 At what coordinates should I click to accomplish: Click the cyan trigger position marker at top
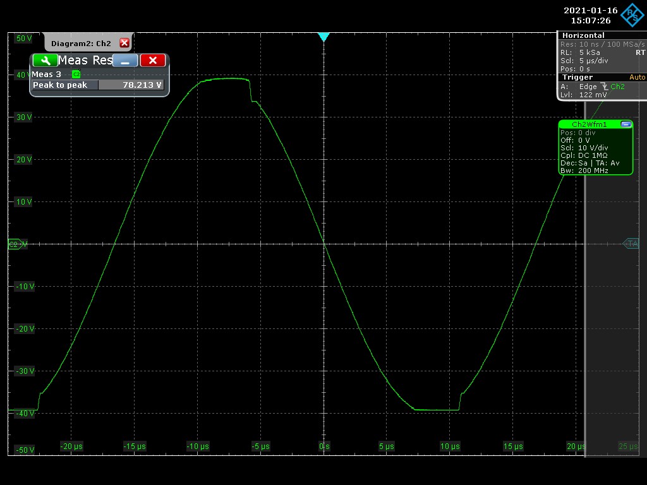point(324,37)
